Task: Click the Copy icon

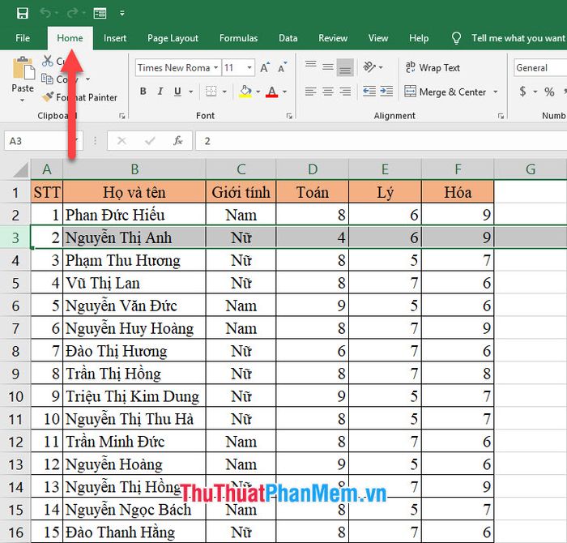Action: tap(47, 79)
